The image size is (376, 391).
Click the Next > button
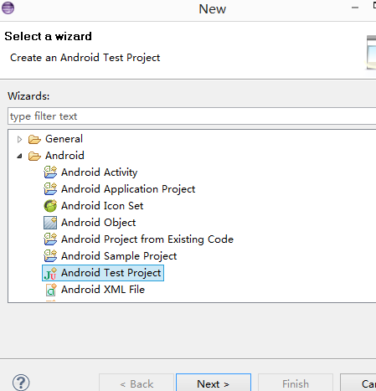coord(214,383)
